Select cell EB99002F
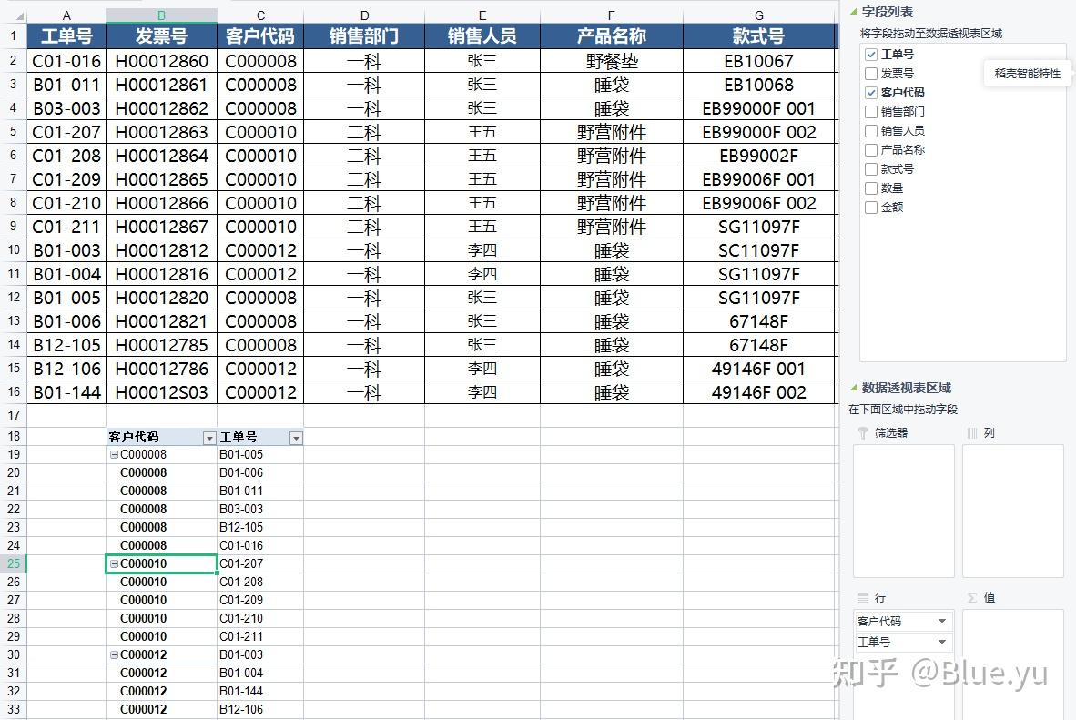The height and width of the screenshot is (720, 1076). [759, 156]
